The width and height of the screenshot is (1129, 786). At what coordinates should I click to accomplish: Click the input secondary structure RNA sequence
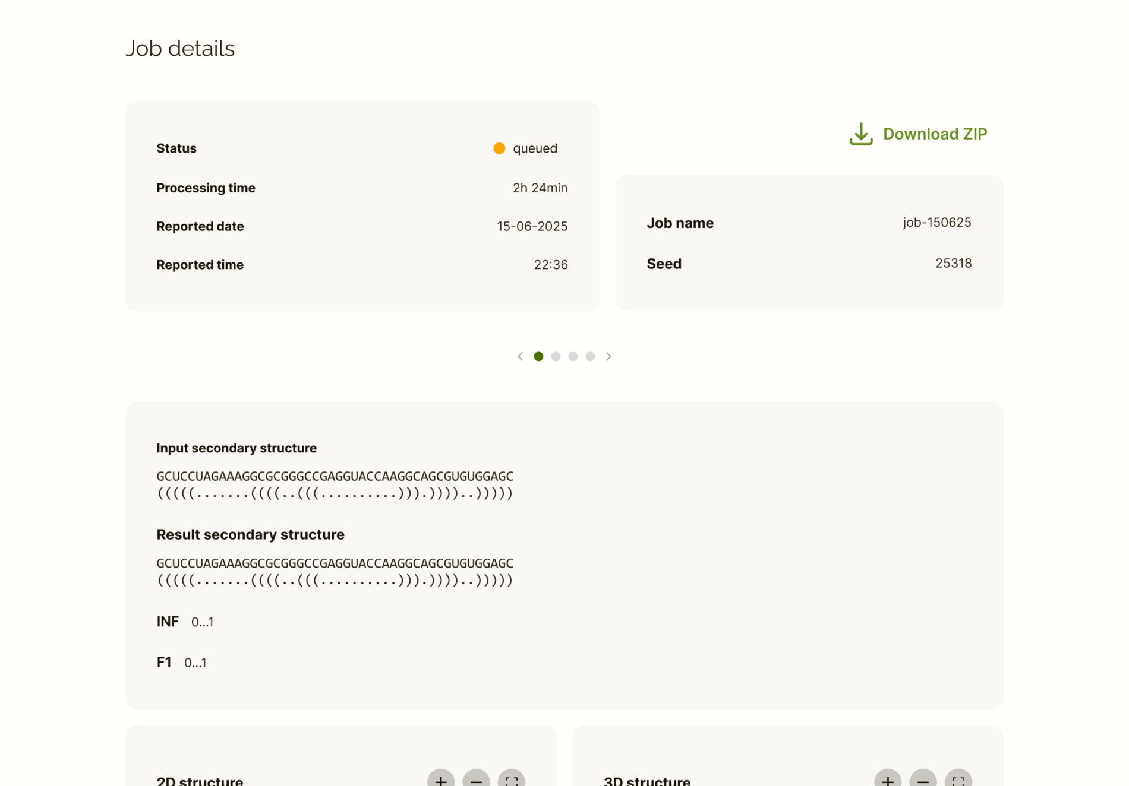click(x=335, y=476)
